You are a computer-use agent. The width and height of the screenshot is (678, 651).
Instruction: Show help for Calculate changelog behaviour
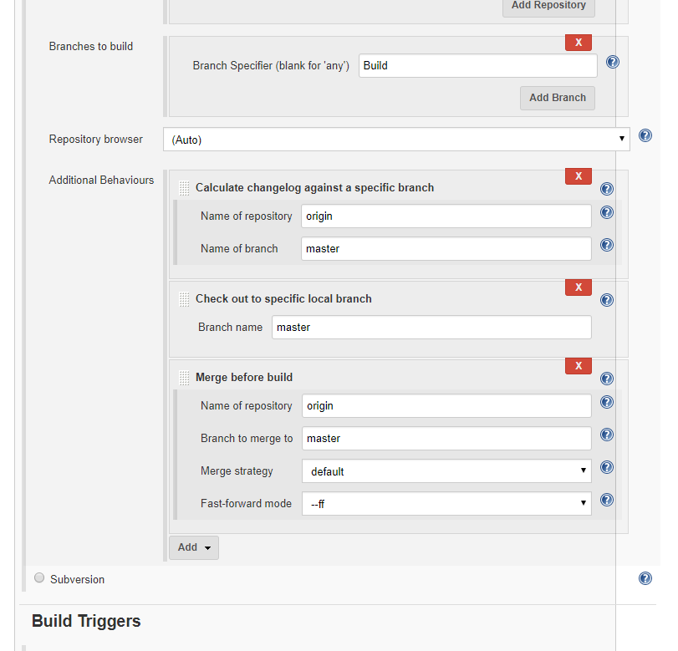(x=607, y=189)
